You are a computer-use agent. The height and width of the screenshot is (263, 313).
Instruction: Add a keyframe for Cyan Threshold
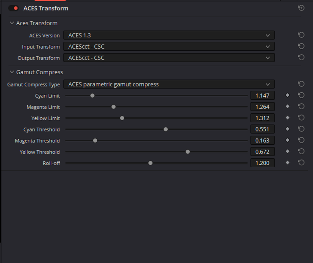[287, 129]
